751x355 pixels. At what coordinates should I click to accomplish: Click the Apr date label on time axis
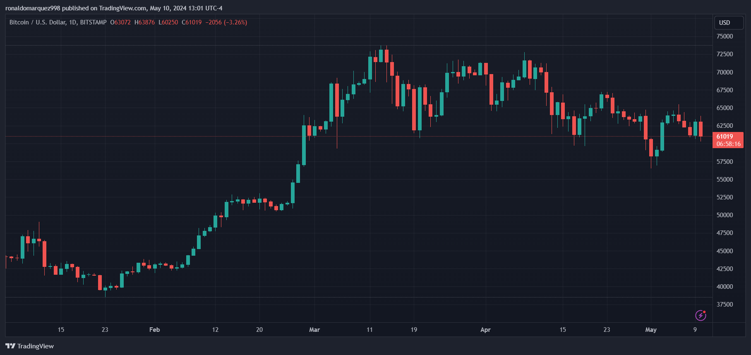[x=485, y=330]
